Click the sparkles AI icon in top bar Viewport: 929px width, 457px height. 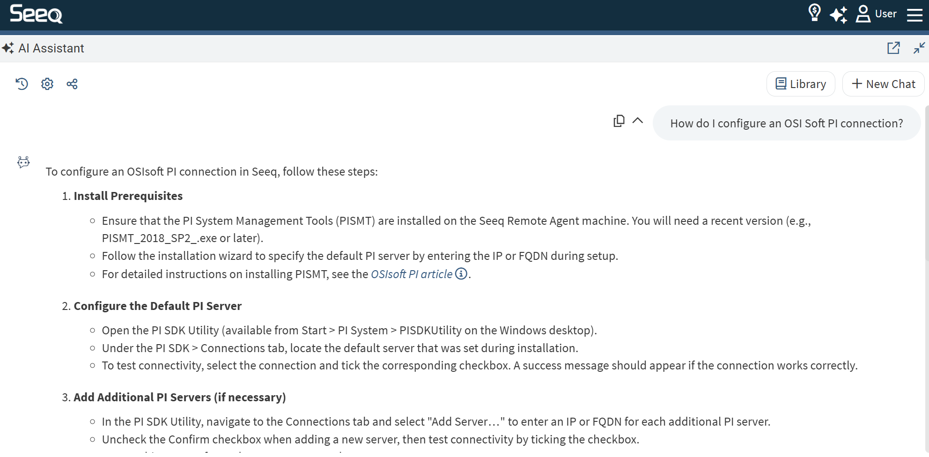(x=839, y=14)
